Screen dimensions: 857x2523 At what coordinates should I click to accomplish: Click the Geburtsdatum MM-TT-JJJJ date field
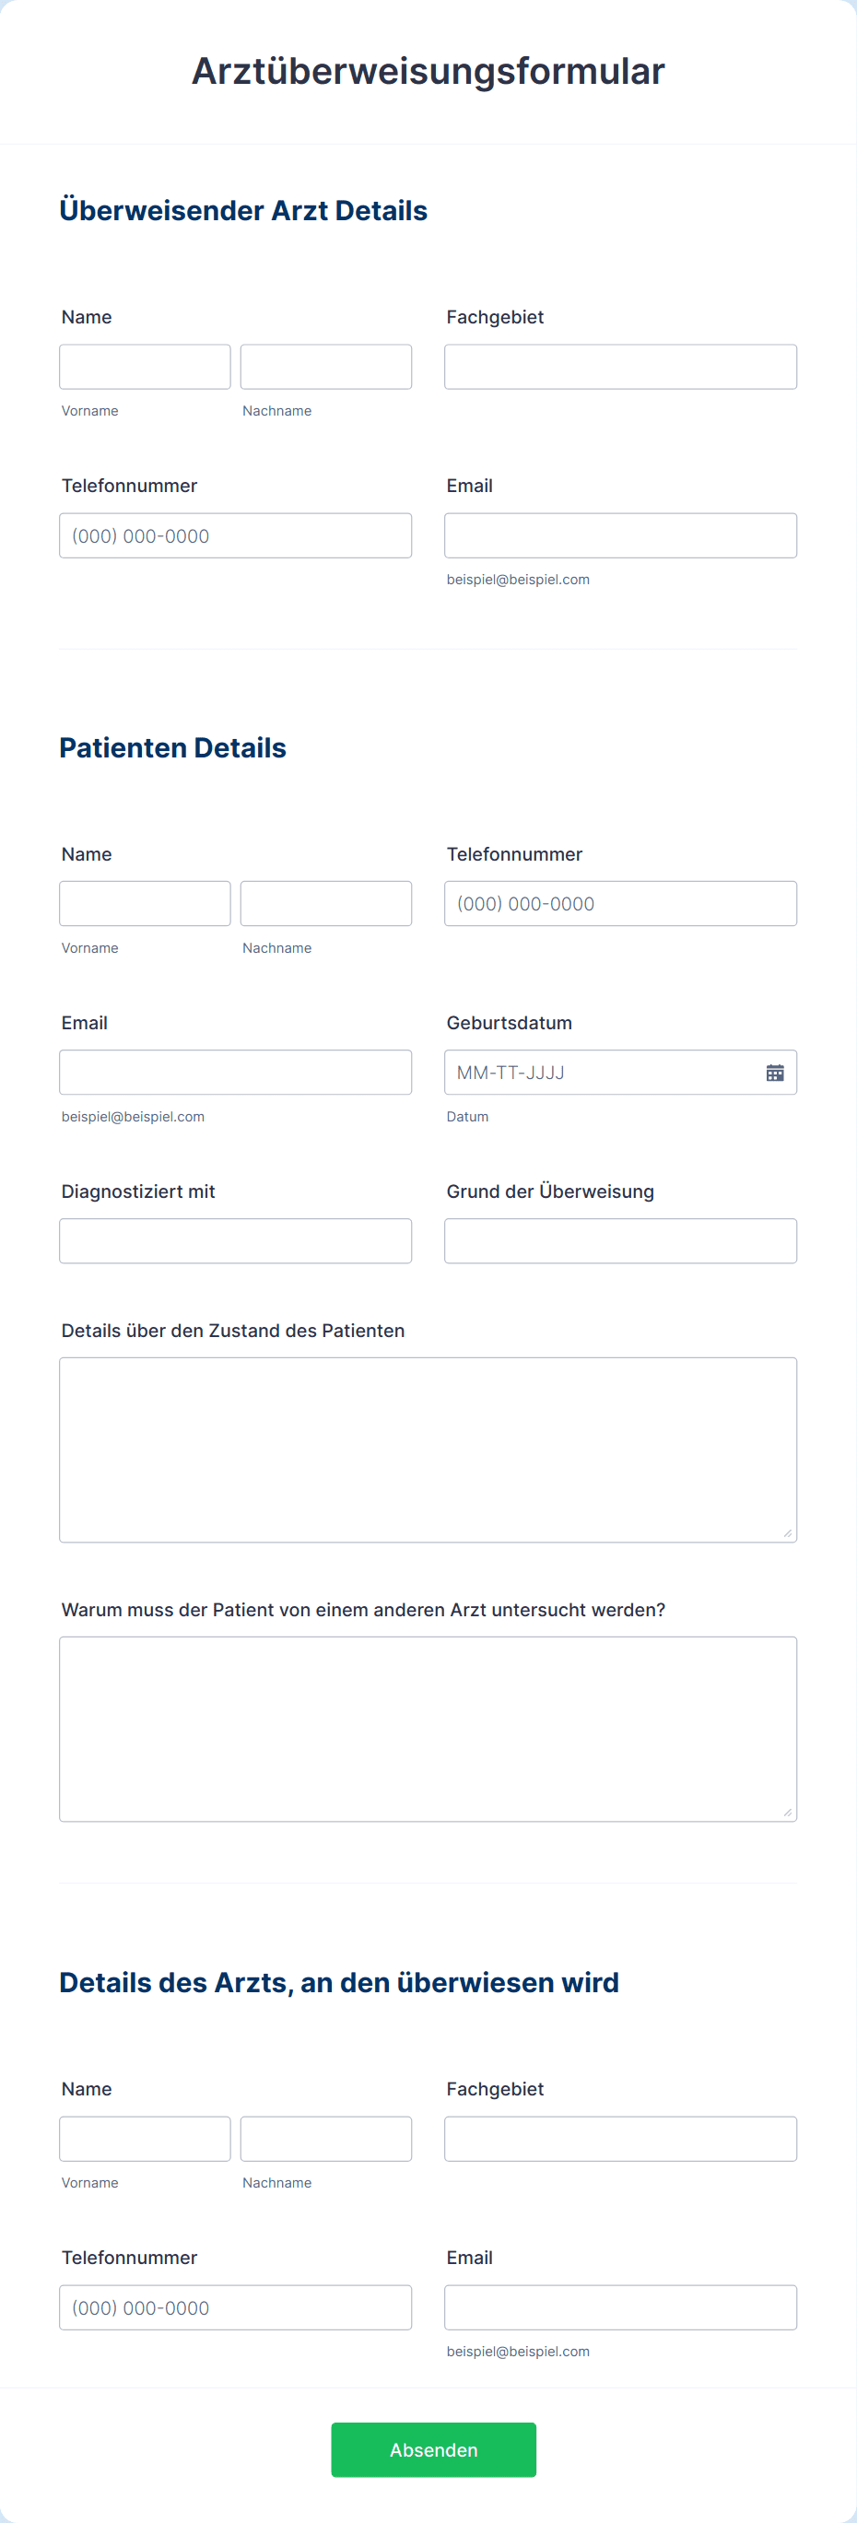[x=603, y=1073]
